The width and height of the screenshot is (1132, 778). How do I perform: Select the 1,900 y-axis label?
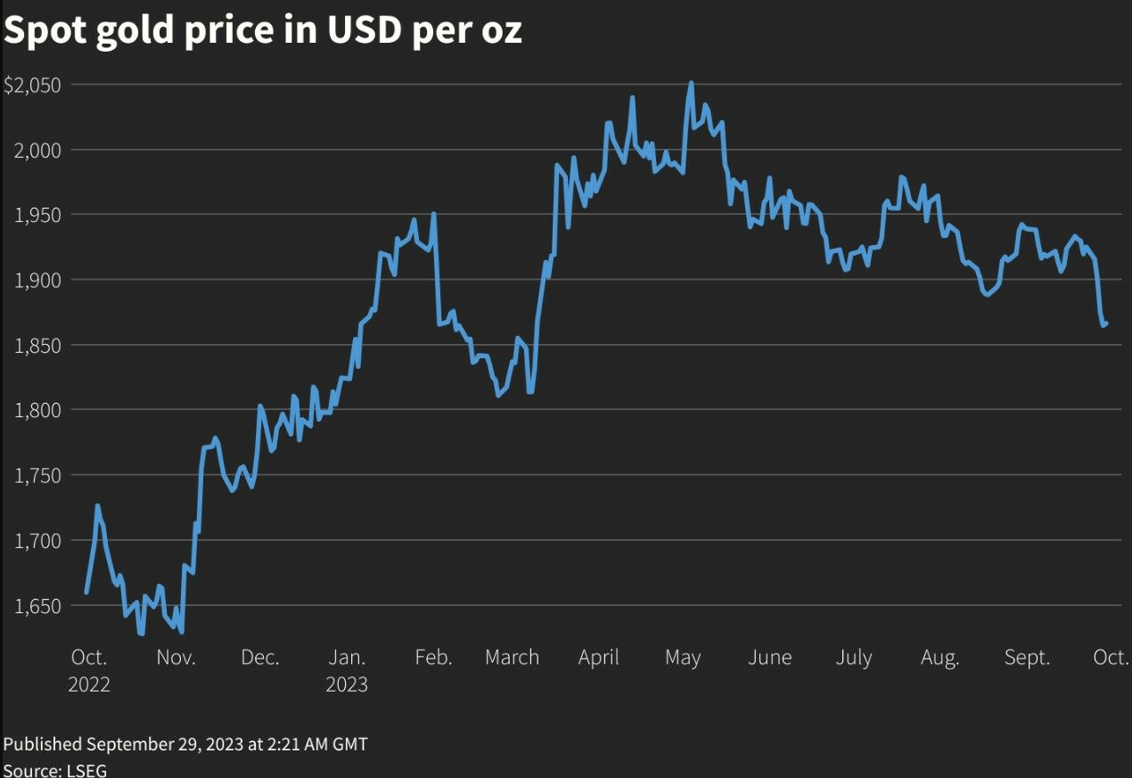coord(37,280)
